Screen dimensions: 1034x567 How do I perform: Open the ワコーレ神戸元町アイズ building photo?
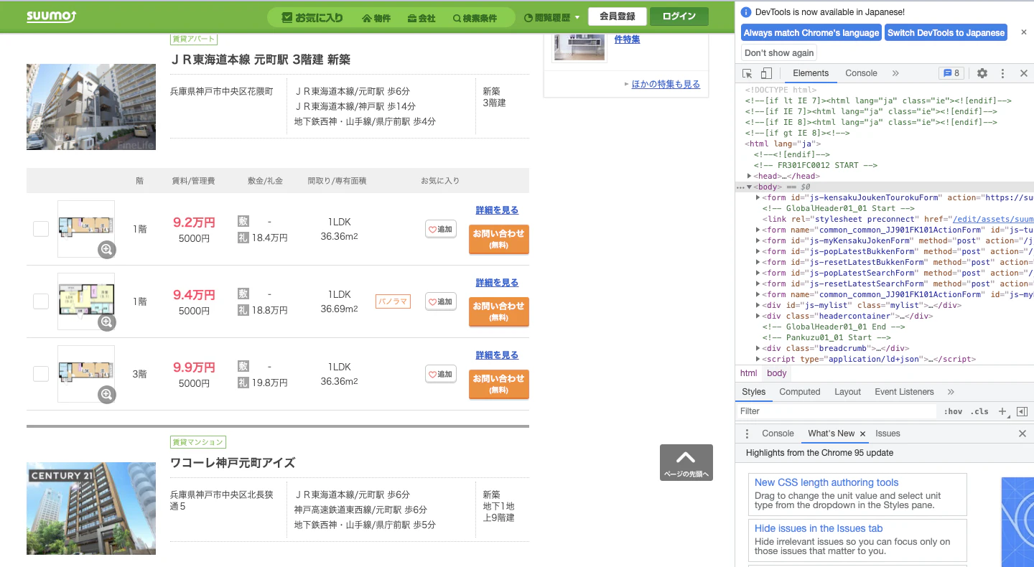tap(91, 508)
